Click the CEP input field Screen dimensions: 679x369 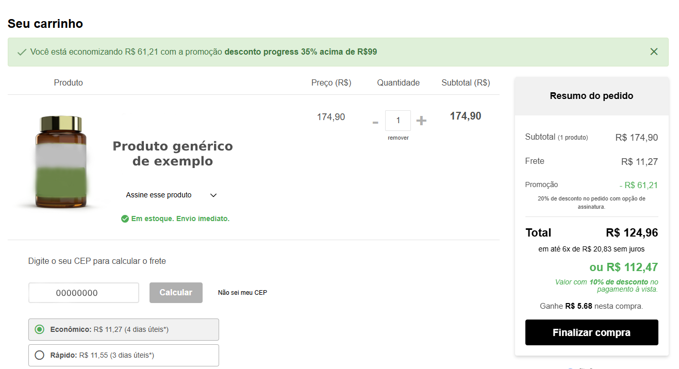coord(84,292)
